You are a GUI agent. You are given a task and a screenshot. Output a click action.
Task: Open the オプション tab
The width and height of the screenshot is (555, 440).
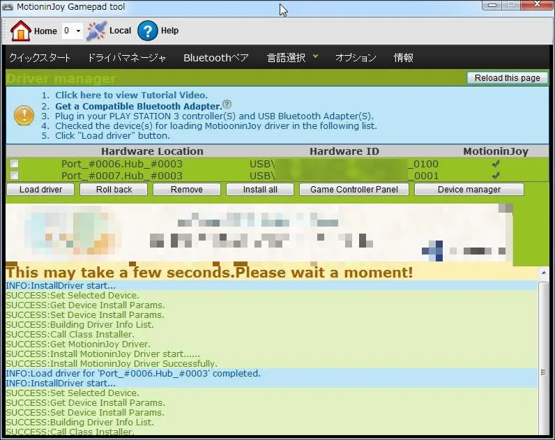coord(356,57)
